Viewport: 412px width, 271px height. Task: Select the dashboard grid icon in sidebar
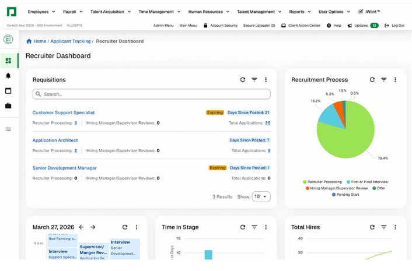tap(8, 61)
